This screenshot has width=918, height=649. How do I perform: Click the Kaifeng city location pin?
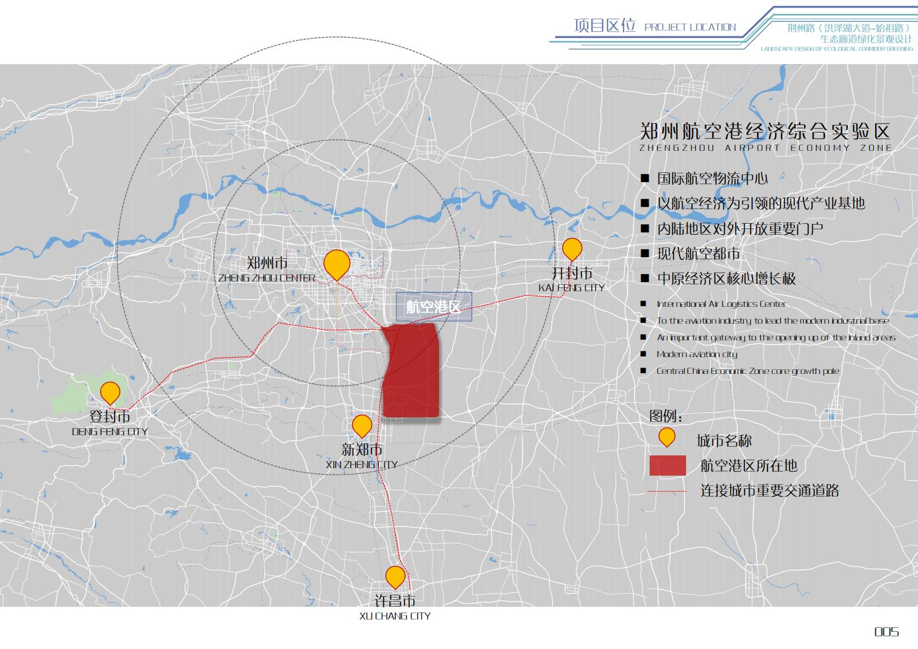572,249
